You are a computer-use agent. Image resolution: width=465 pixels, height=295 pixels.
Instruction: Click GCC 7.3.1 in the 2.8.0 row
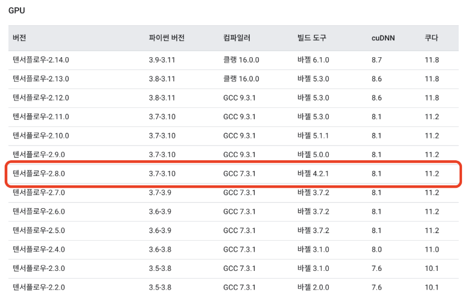tap(239, 173)
